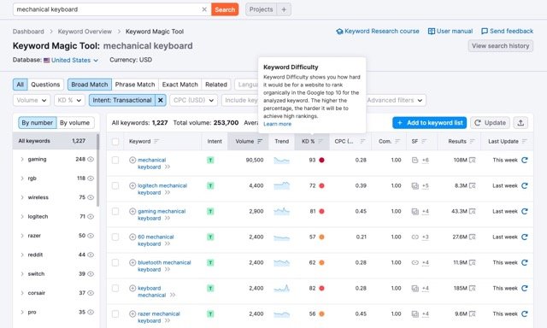Viewport: 547px width, 328px height.
Task: Open the KD % filter dropdown
Action: (69, 101)
